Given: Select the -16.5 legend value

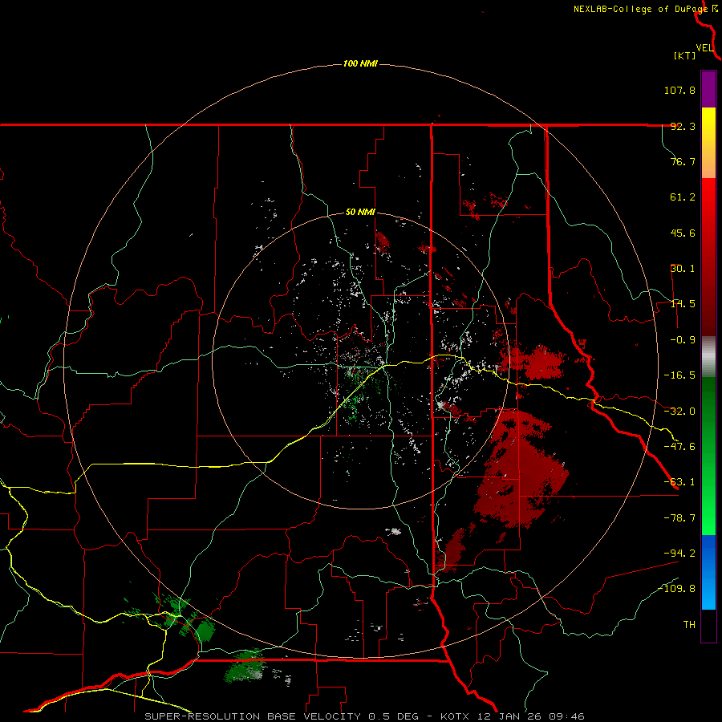Looking at the screenshot, I should click(679, 375).
